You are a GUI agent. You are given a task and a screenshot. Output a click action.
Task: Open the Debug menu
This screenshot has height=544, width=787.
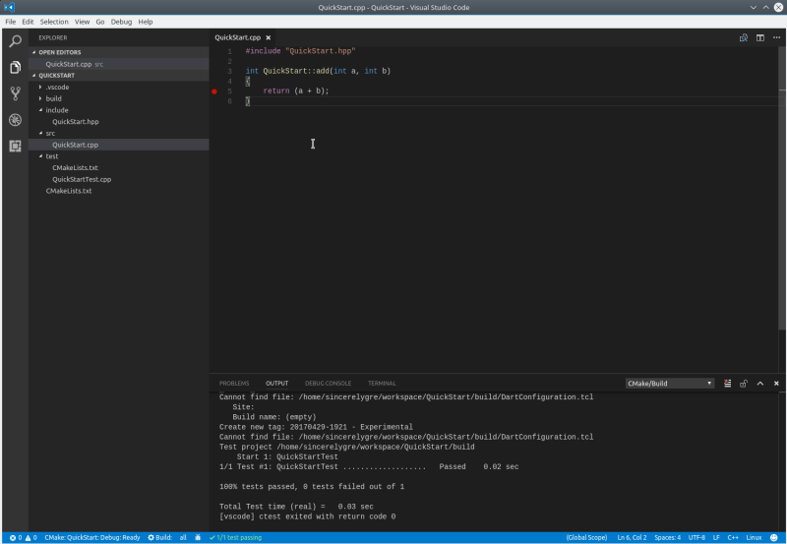click(x=121, y=22)
